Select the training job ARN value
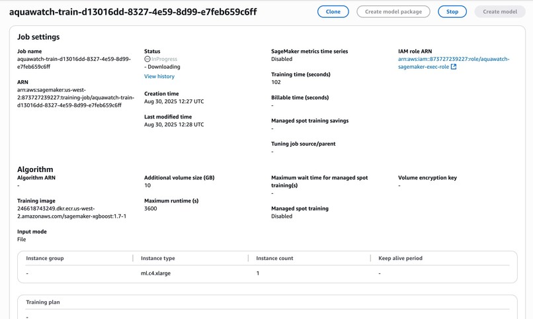 [76, 97]
